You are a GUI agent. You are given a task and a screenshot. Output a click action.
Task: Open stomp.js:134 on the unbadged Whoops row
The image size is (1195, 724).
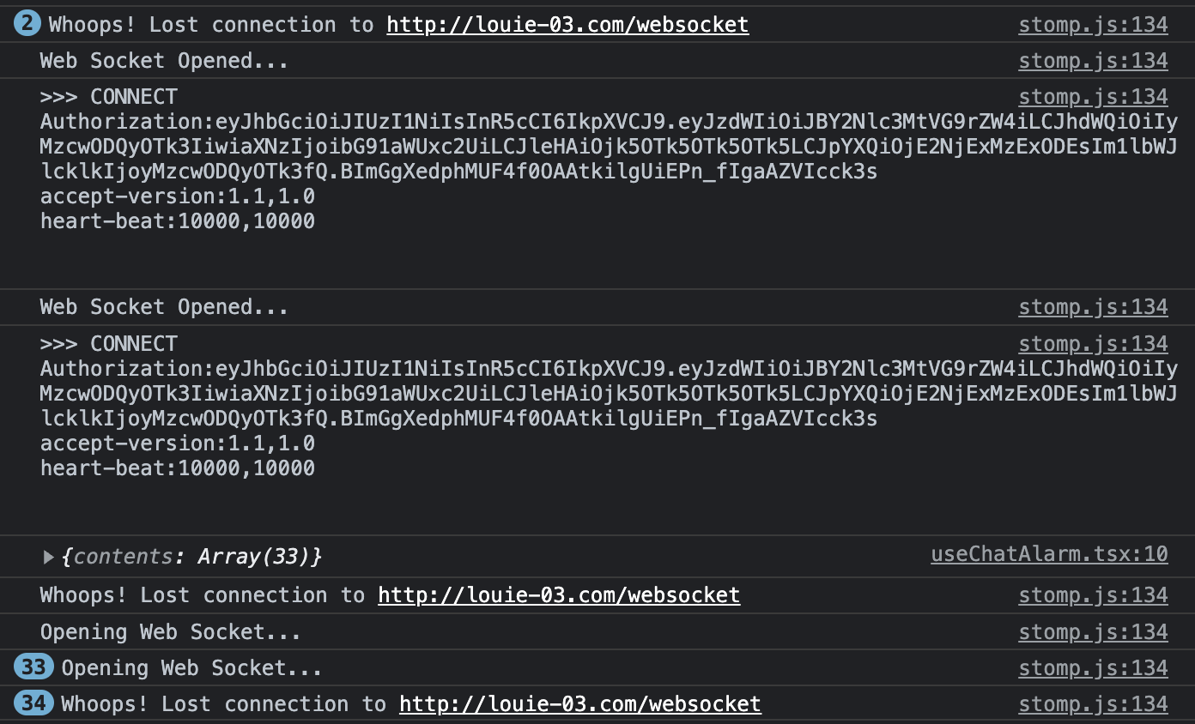click(1093, 595)
